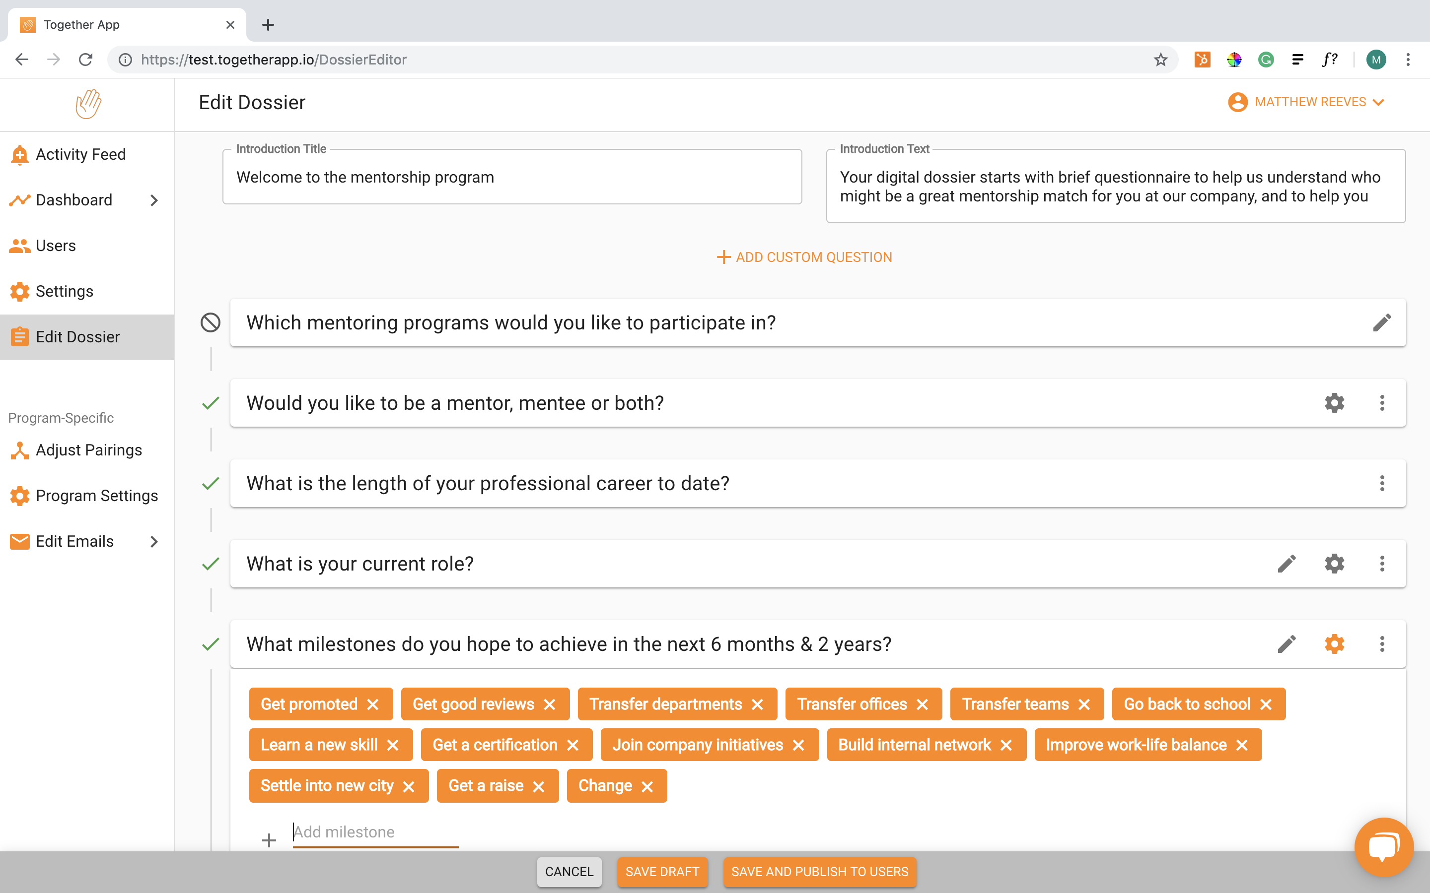Expand the Dashboard sidebar submenu
This screenshot has height=893, width=1430.
154,200
